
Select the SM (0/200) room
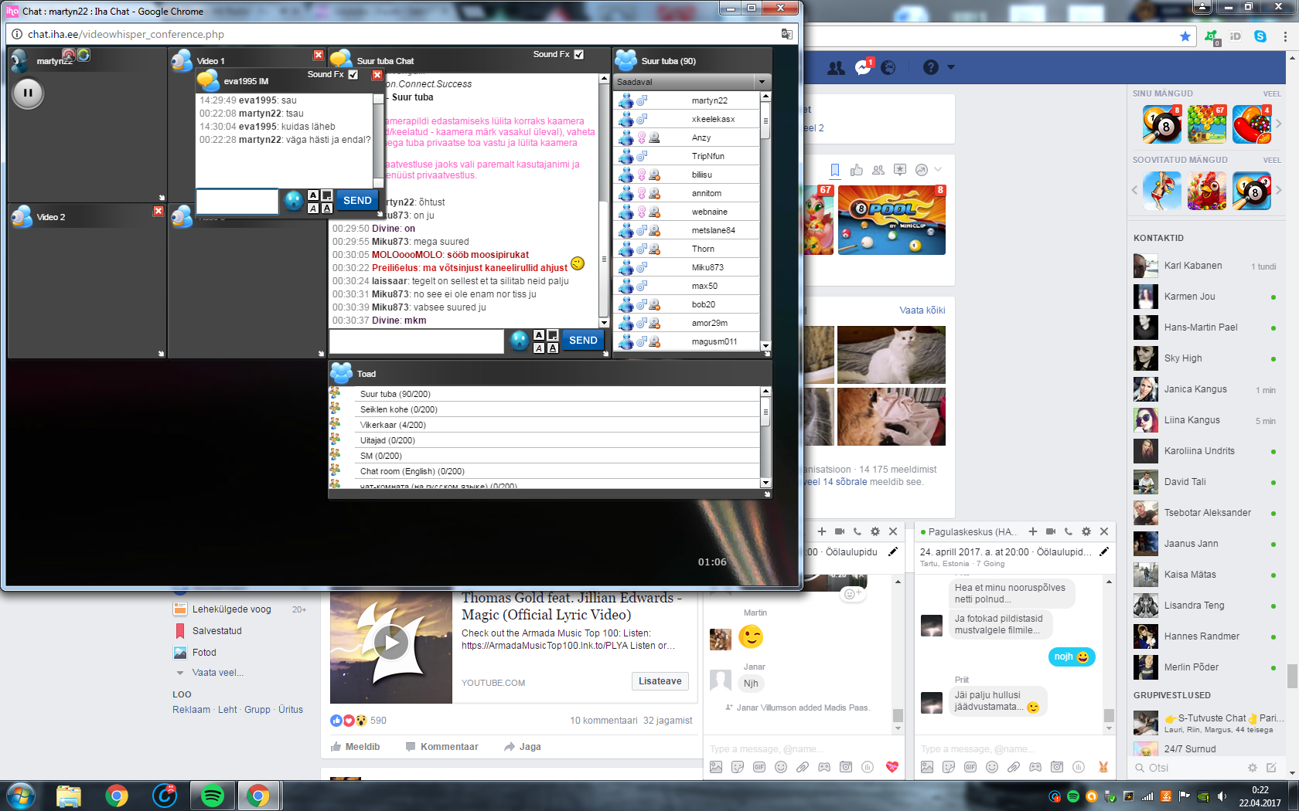tap(545, 456)
